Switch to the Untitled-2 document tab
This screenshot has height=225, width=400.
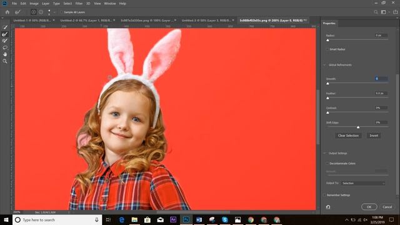[86, 20]
